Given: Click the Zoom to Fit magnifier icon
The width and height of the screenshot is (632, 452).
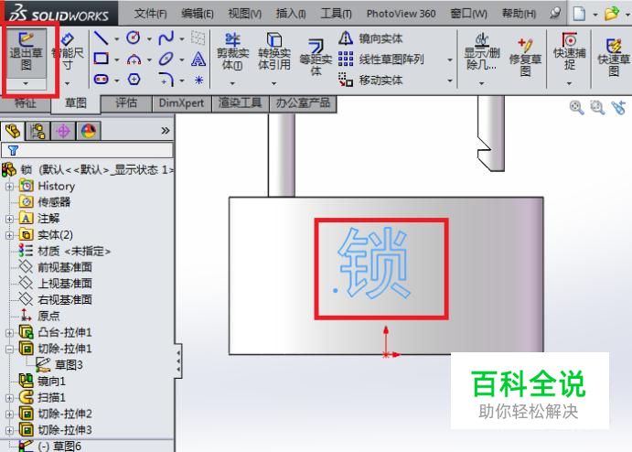Looking at the screenshot, I should (576, 108).
